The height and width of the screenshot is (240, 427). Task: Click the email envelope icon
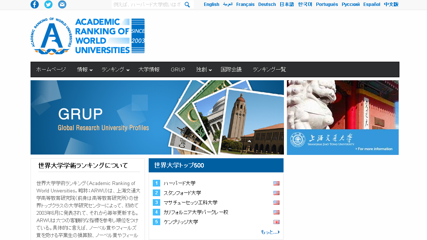pos(62,4)
